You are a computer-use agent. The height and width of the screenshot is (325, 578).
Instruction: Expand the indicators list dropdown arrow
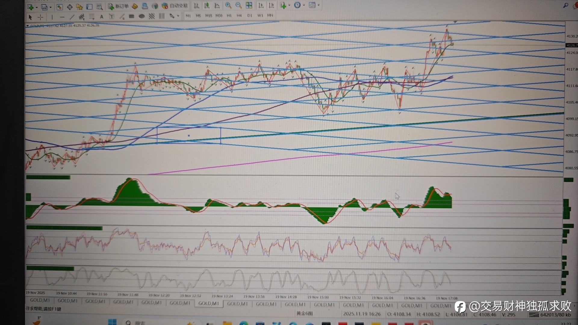289,5
